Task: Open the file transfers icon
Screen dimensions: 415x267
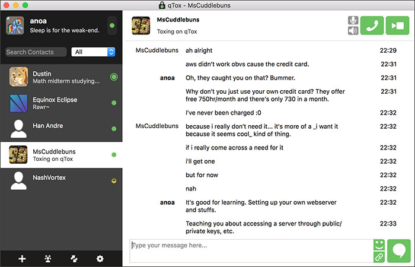Action: tap(74, 258)
